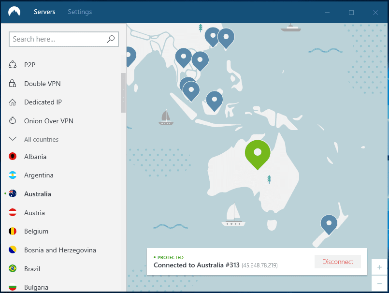Select Bosnia and Herzegovina entry
The width and height of the screenshot is (389, 293).
click(x=60, y=250)
